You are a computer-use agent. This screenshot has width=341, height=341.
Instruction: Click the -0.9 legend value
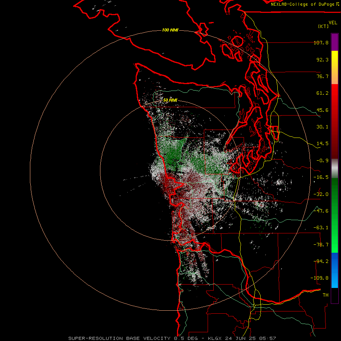click(322, 161)
